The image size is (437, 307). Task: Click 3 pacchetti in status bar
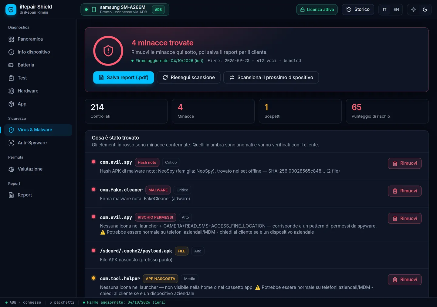pos(62,302)
